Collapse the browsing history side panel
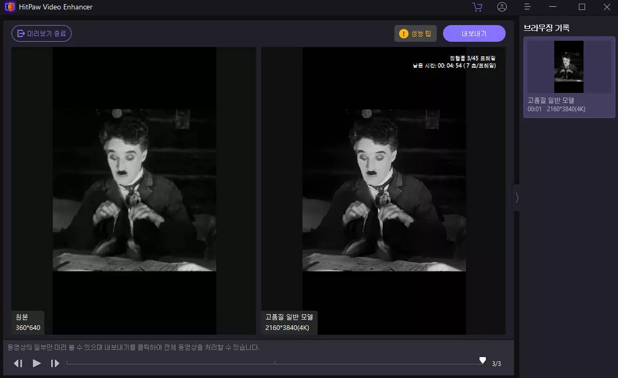The width and height of the screenshot is (618, 378). tap(517, 198)
